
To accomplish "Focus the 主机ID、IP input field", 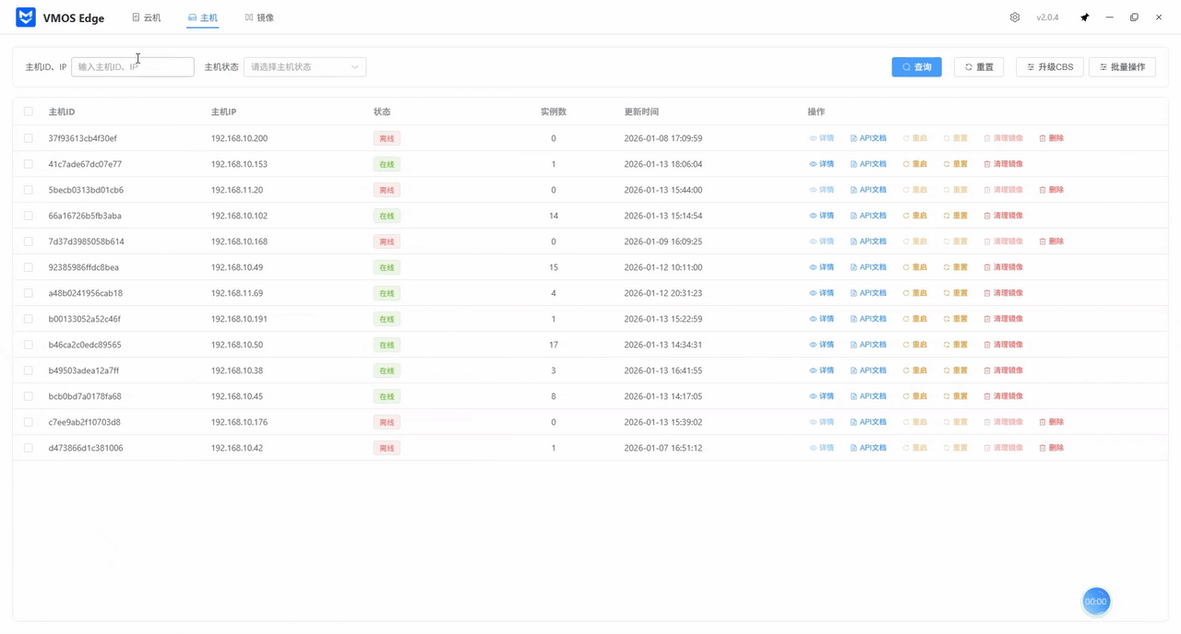I will [132, 67].
